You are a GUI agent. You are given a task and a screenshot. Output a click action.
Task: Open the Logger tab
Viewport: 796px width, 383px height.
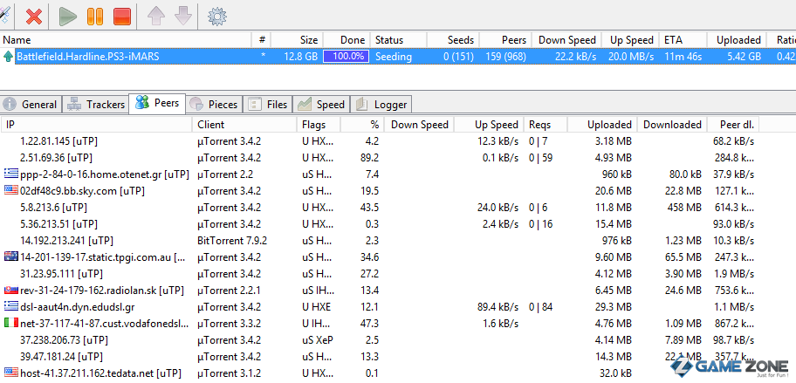point(381,104)
